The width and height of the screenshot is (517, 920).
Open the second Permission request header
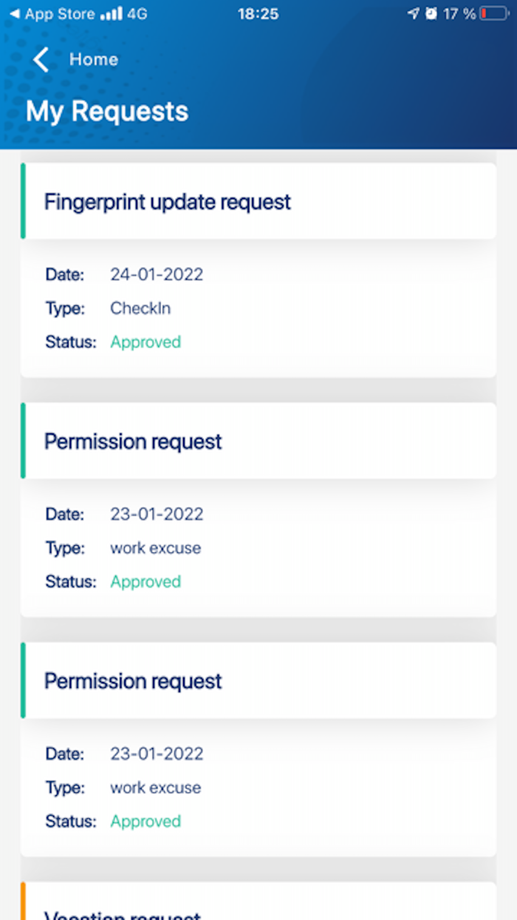click(258, 680)
